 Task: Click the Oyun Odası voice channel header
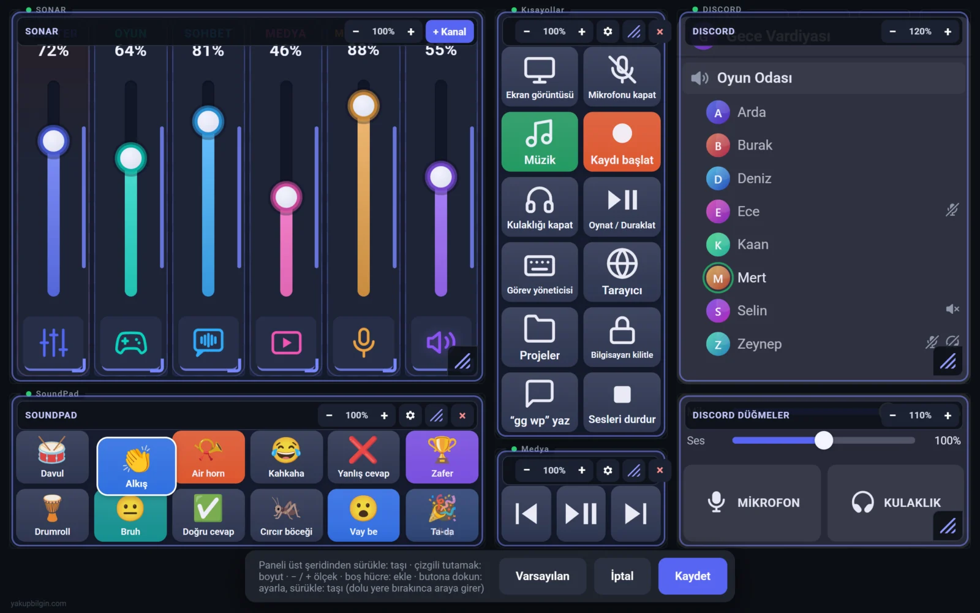pyautogui.click(x=823, y=78)
